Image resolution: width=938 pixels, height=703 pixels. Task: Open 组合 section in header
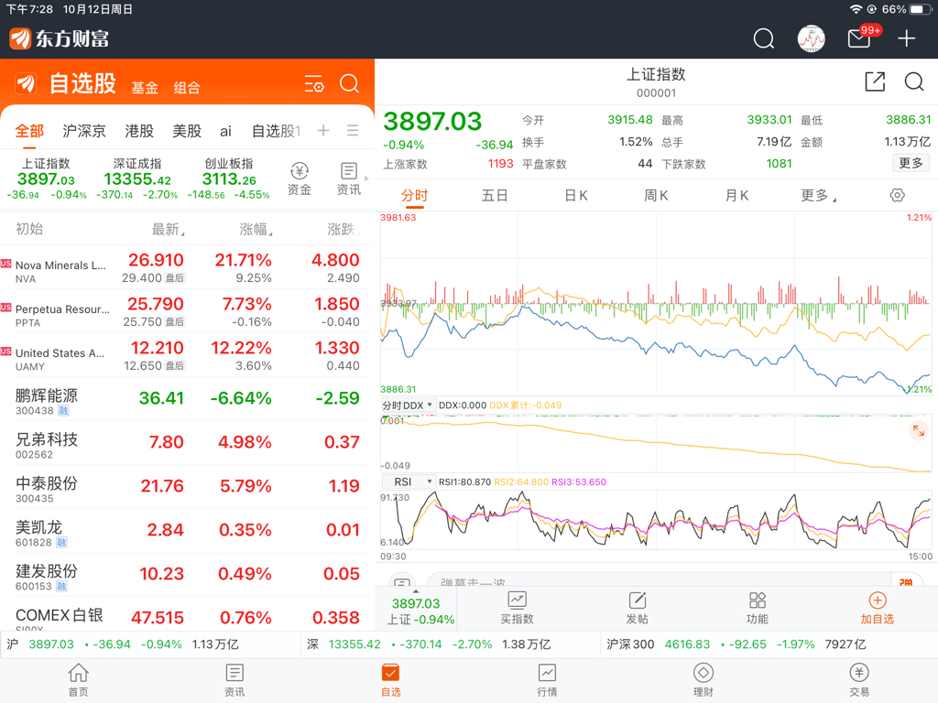click(x=187, y=88)
